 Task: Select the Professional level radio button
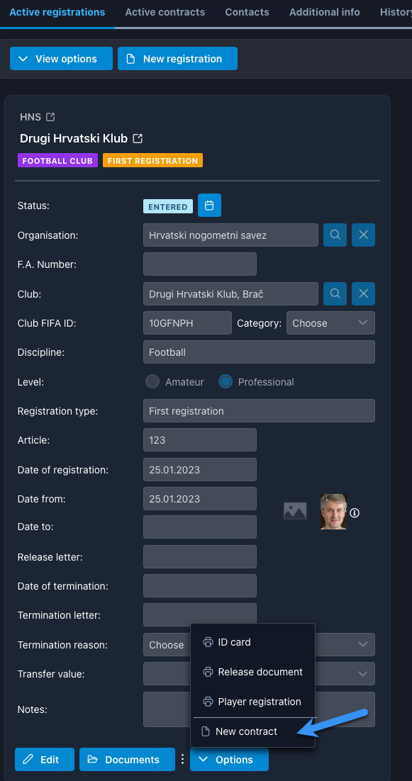point(226,382)
